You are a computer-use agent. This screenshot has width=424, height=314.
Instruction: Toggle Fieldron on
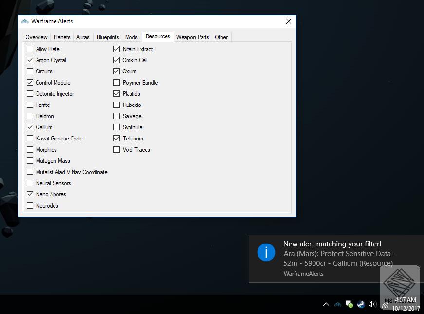coord(30,116)
